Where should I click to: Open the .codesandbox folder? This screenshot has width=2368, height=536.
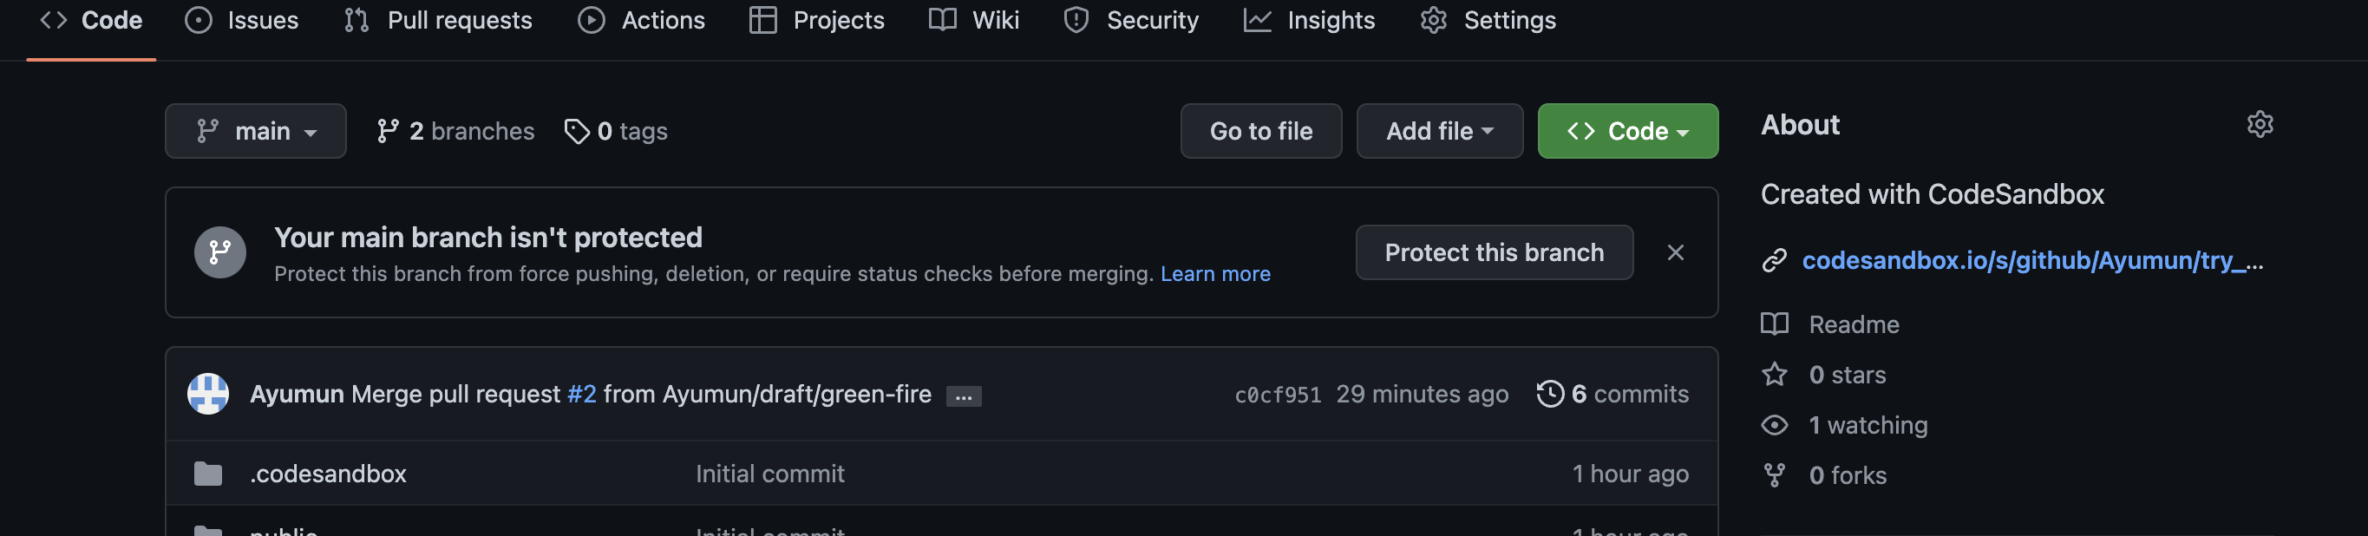[x=327, y=474]
